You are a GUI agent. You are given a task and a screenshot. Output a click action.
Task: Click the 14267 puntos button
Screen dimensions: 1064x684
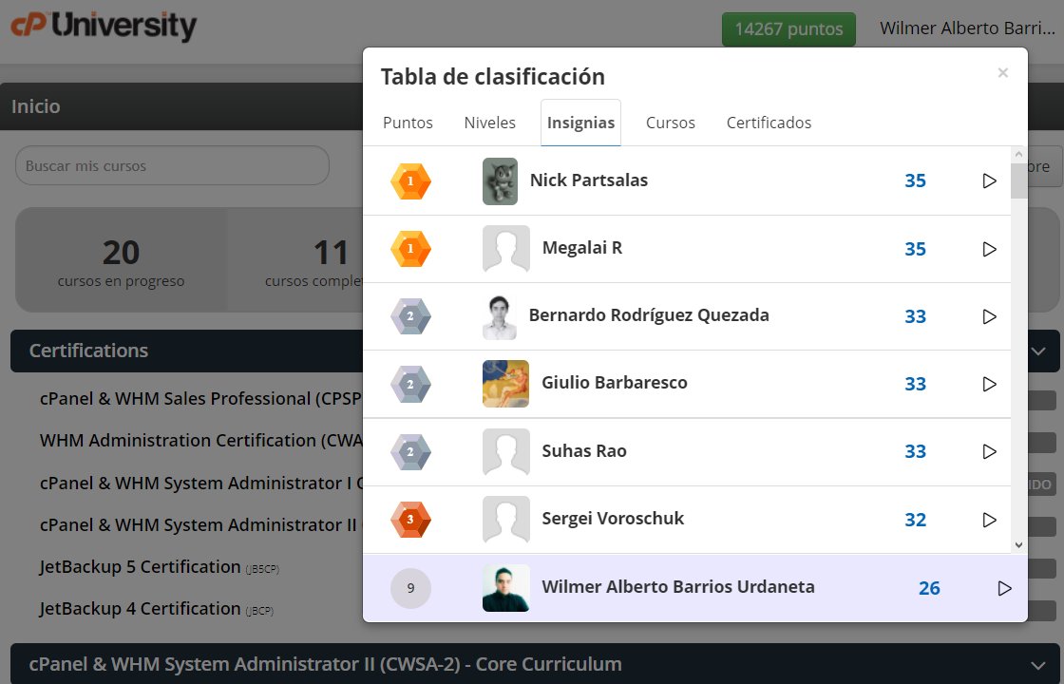point(788,28)
